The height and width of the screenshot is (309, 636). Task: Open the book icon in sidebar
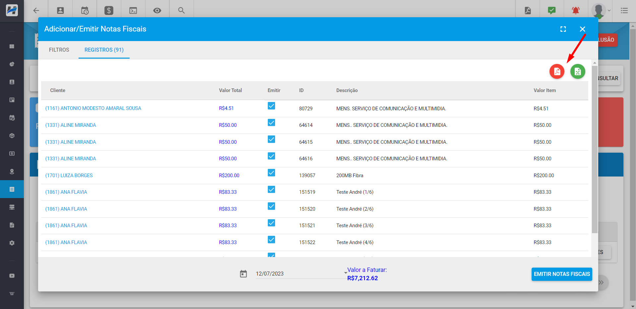[12, 100]
